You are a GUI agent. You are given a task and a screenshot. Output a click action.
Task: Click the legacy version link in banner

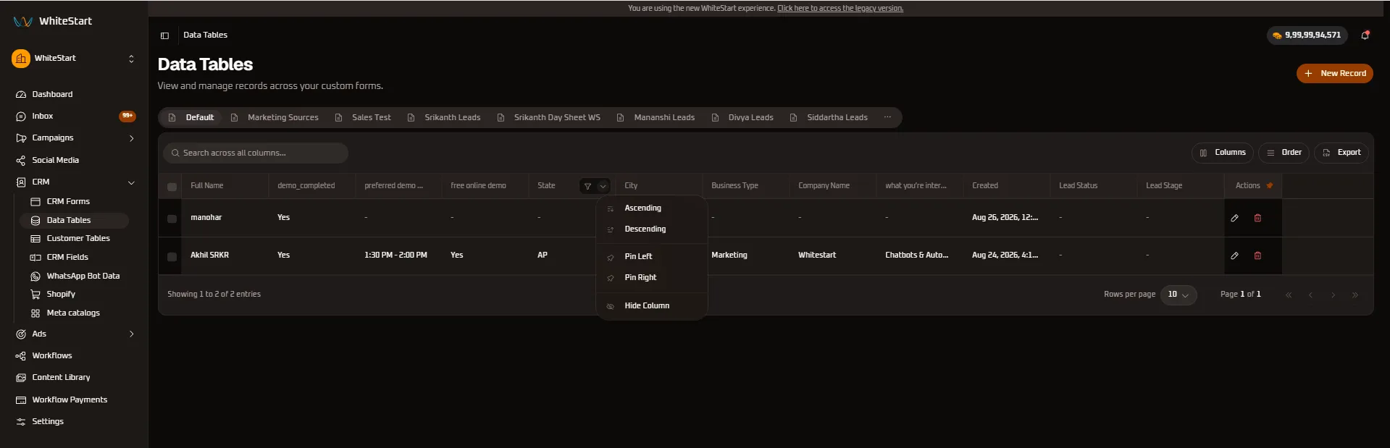pyautogui.click(x=840, y=9)
